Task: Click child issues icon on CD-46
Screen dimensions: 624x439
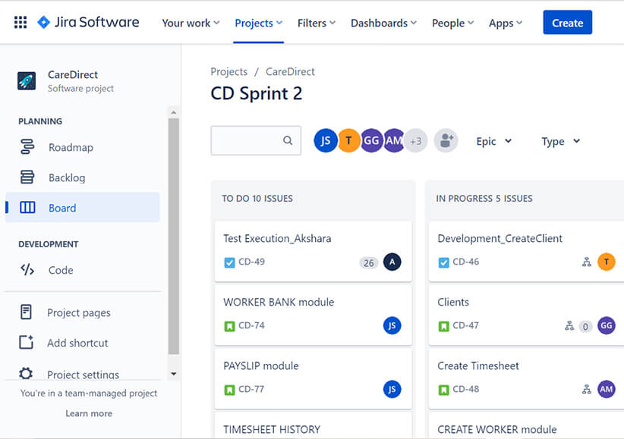Action: 587,262
